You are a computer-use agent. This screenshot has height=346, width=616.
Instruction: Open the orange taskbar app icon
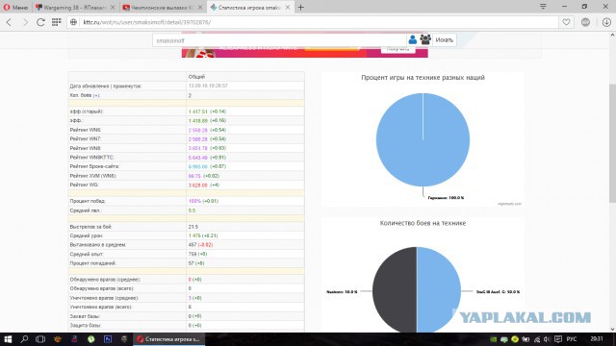[x=58, y=339]
